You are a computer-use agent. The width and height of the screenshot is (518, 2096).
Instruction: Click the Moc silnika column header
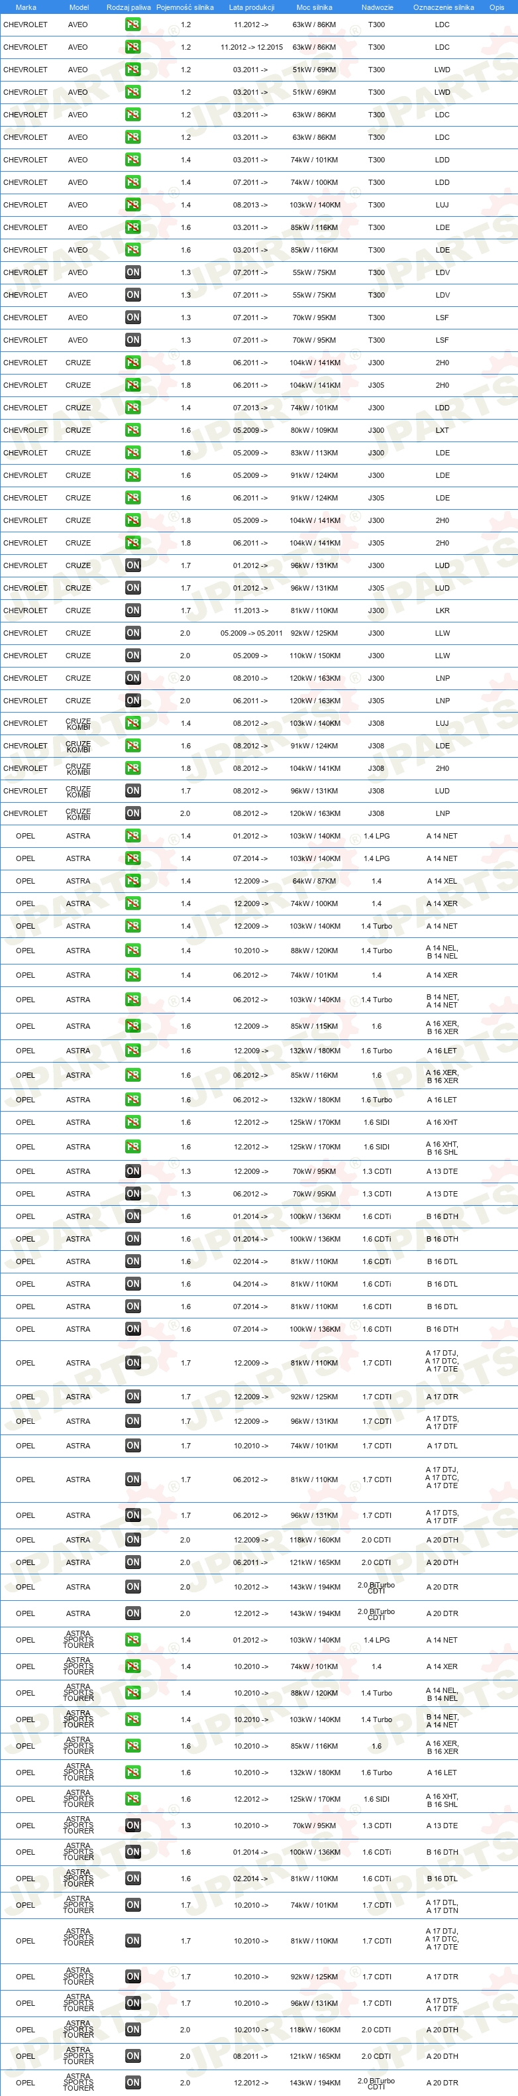coord(314,7)
